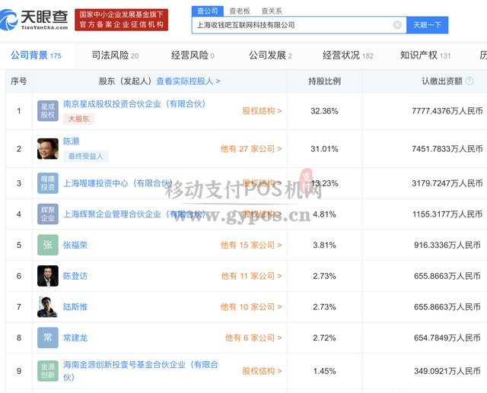
Task: Select the 1155.3177万人民币 amount cell
Action: [x=447, y=214]
